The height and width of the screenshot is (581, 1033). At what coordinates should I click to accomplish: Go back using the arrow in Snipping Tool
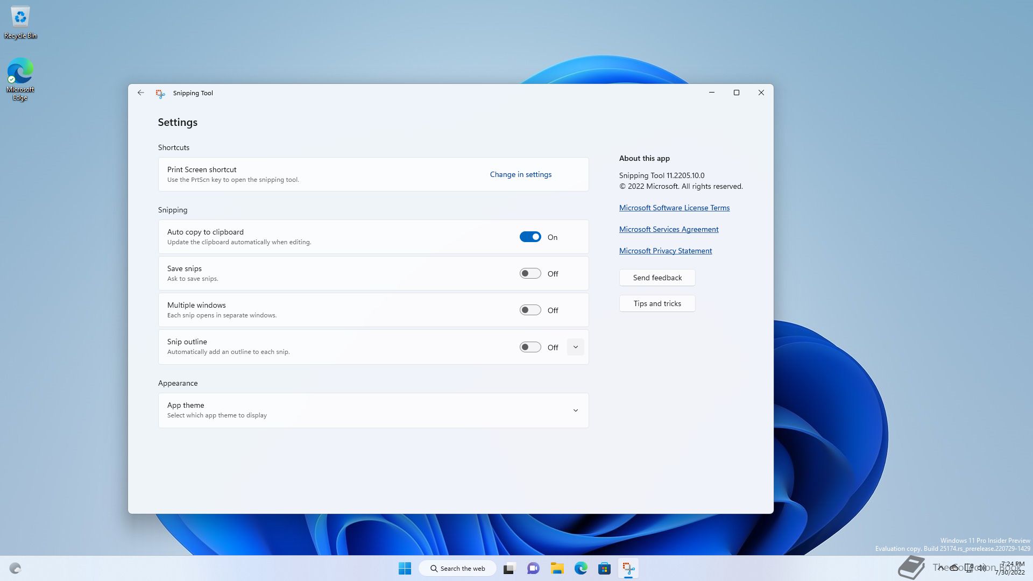[140, 93]
